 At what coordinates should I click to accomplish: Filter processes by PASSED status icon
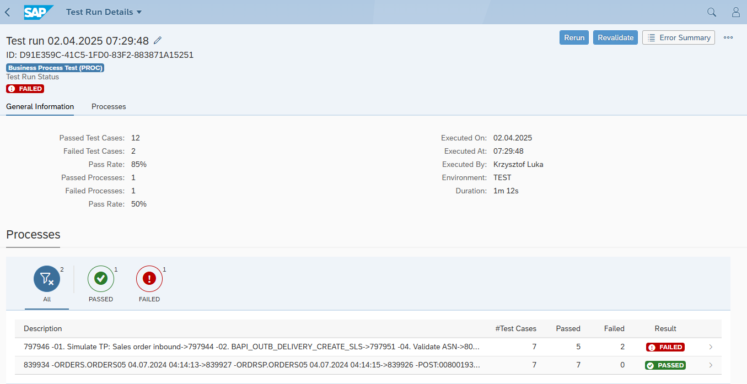[101, 279]
